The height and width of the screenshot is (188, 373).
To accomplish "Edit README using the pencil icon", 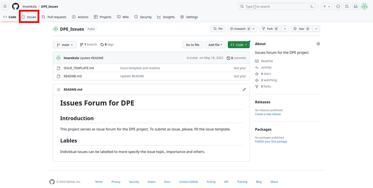I will tap(244, 89).
